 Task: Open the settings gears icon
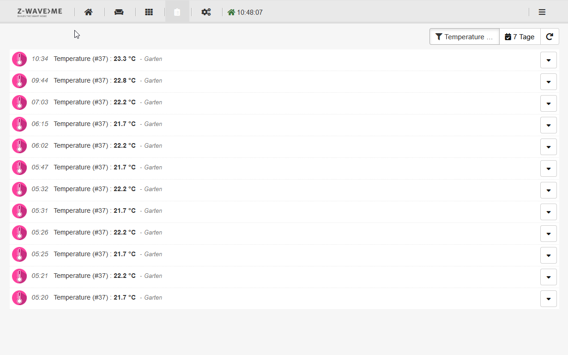click(206, 12)
